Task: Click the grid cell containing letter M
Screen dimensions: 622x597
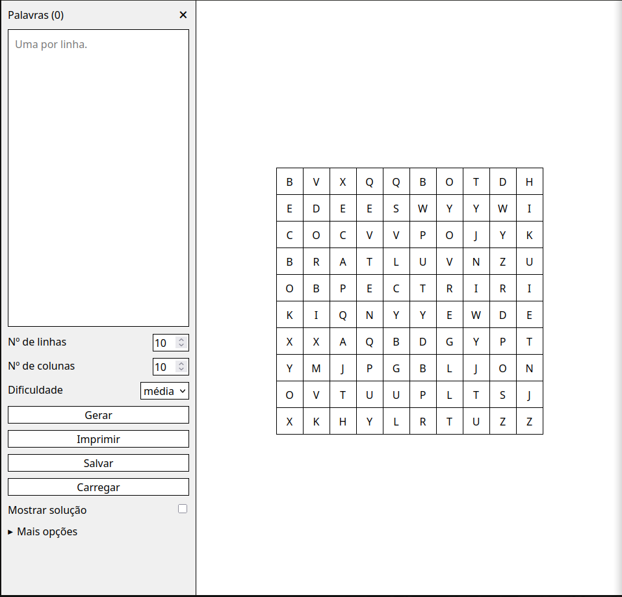Action: (x=316, y=368)
